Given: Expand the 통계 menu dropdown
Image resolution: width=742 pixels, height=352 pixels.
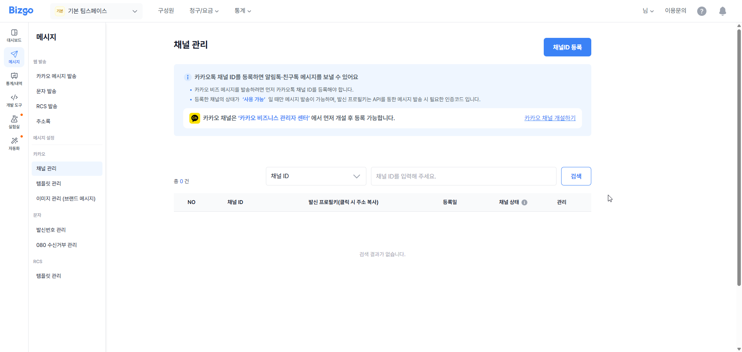Looking at the screenshot, I should [243, 11].
